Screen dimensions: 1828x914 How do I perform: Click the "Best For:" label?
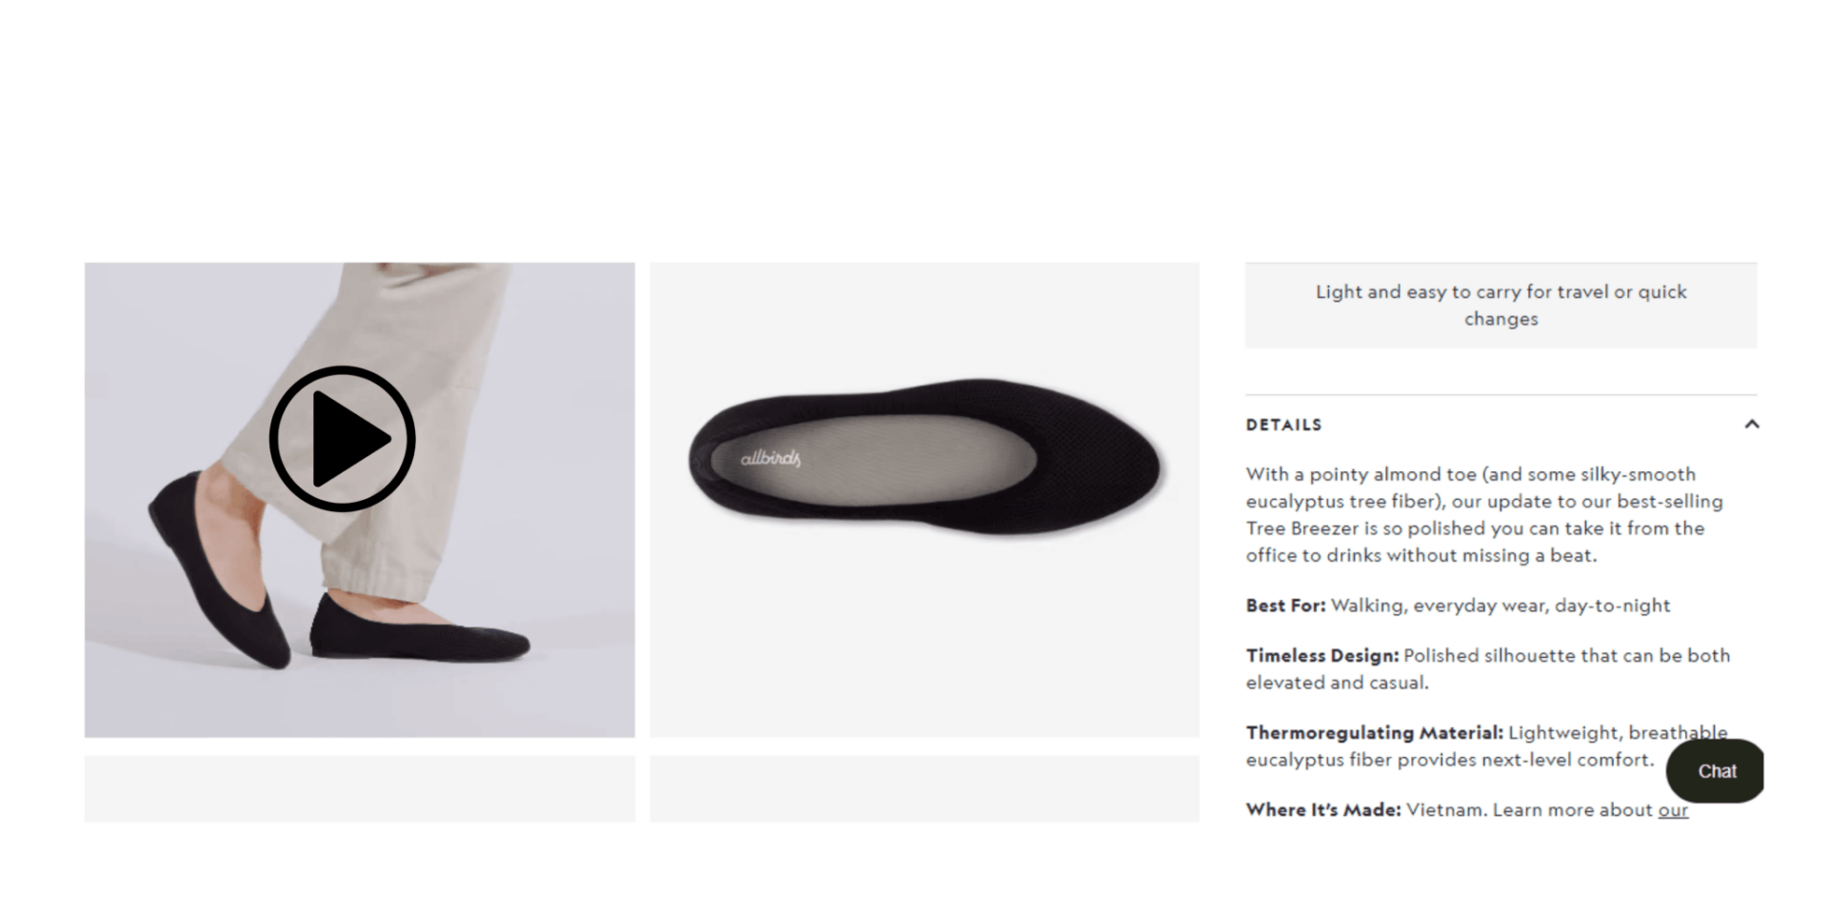pos(1285,606)
